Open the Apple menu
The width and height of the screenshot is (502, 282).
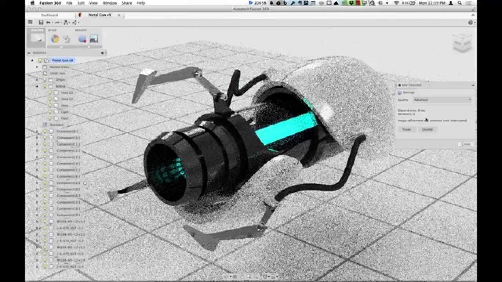[x=33, y=3]
